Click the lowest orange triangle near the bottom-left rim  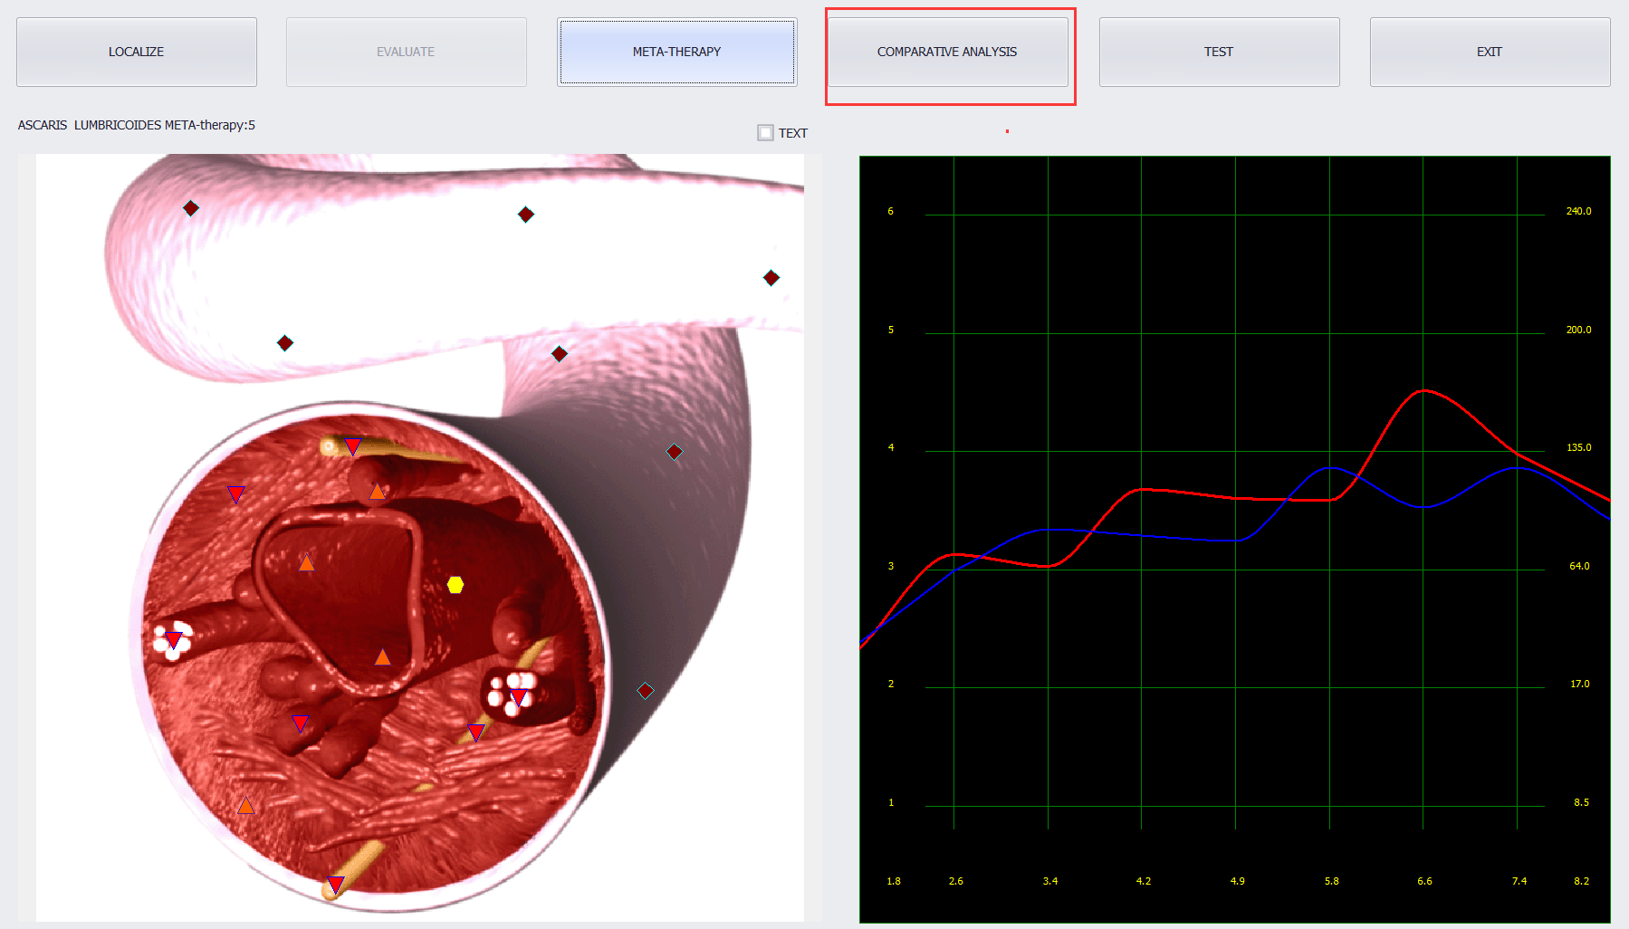point(246,806)
